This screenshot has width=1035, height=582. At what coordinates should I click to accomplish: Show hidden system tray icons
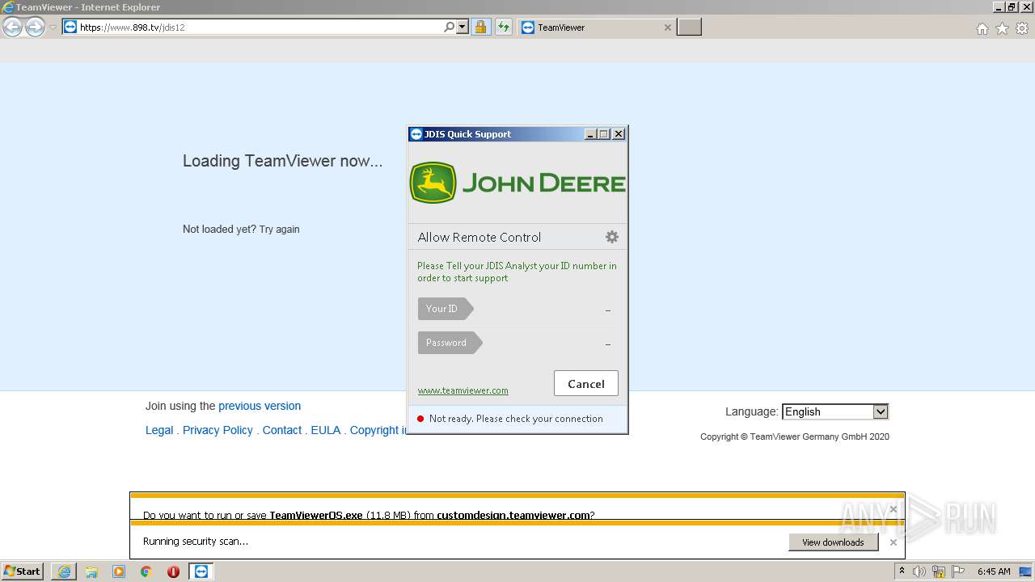coord(902,571)
